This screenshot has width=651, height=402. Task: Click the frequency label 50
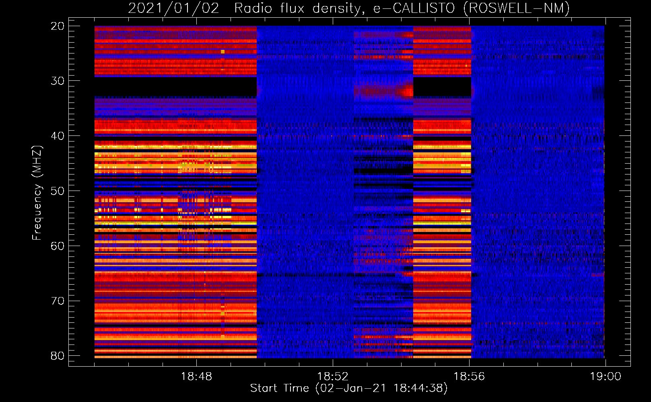tap(57, 191)
